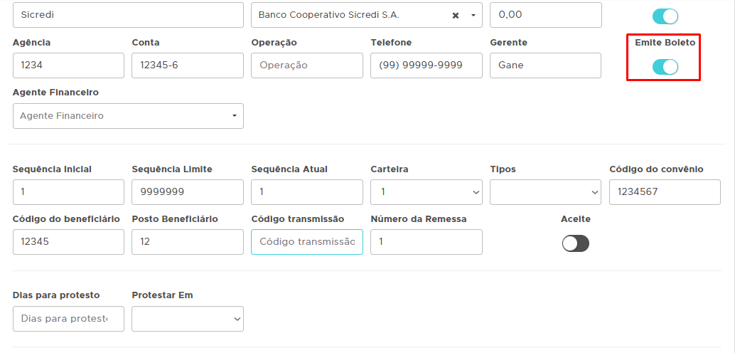The image size is (735, 353).
Task: Click the Gerente input field
Action: pyautogui.click(x=545, y=65)
